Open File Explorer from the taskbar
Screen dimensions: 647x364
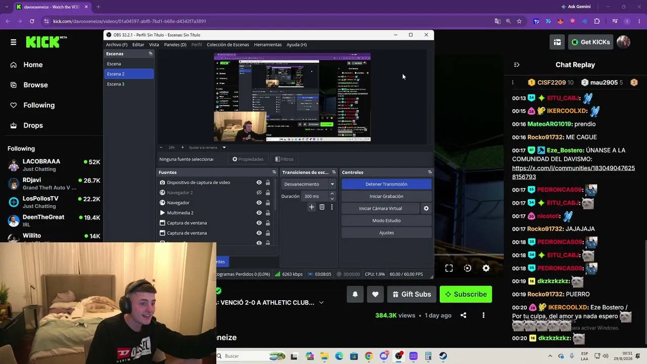click(x=324, y=356)
